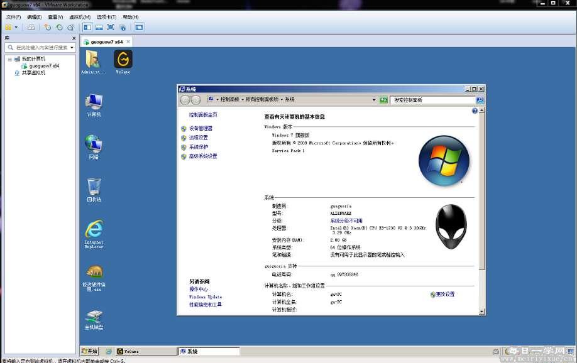
Task: Close the guoguow7 x64 tab
Action: coord(128,42)
